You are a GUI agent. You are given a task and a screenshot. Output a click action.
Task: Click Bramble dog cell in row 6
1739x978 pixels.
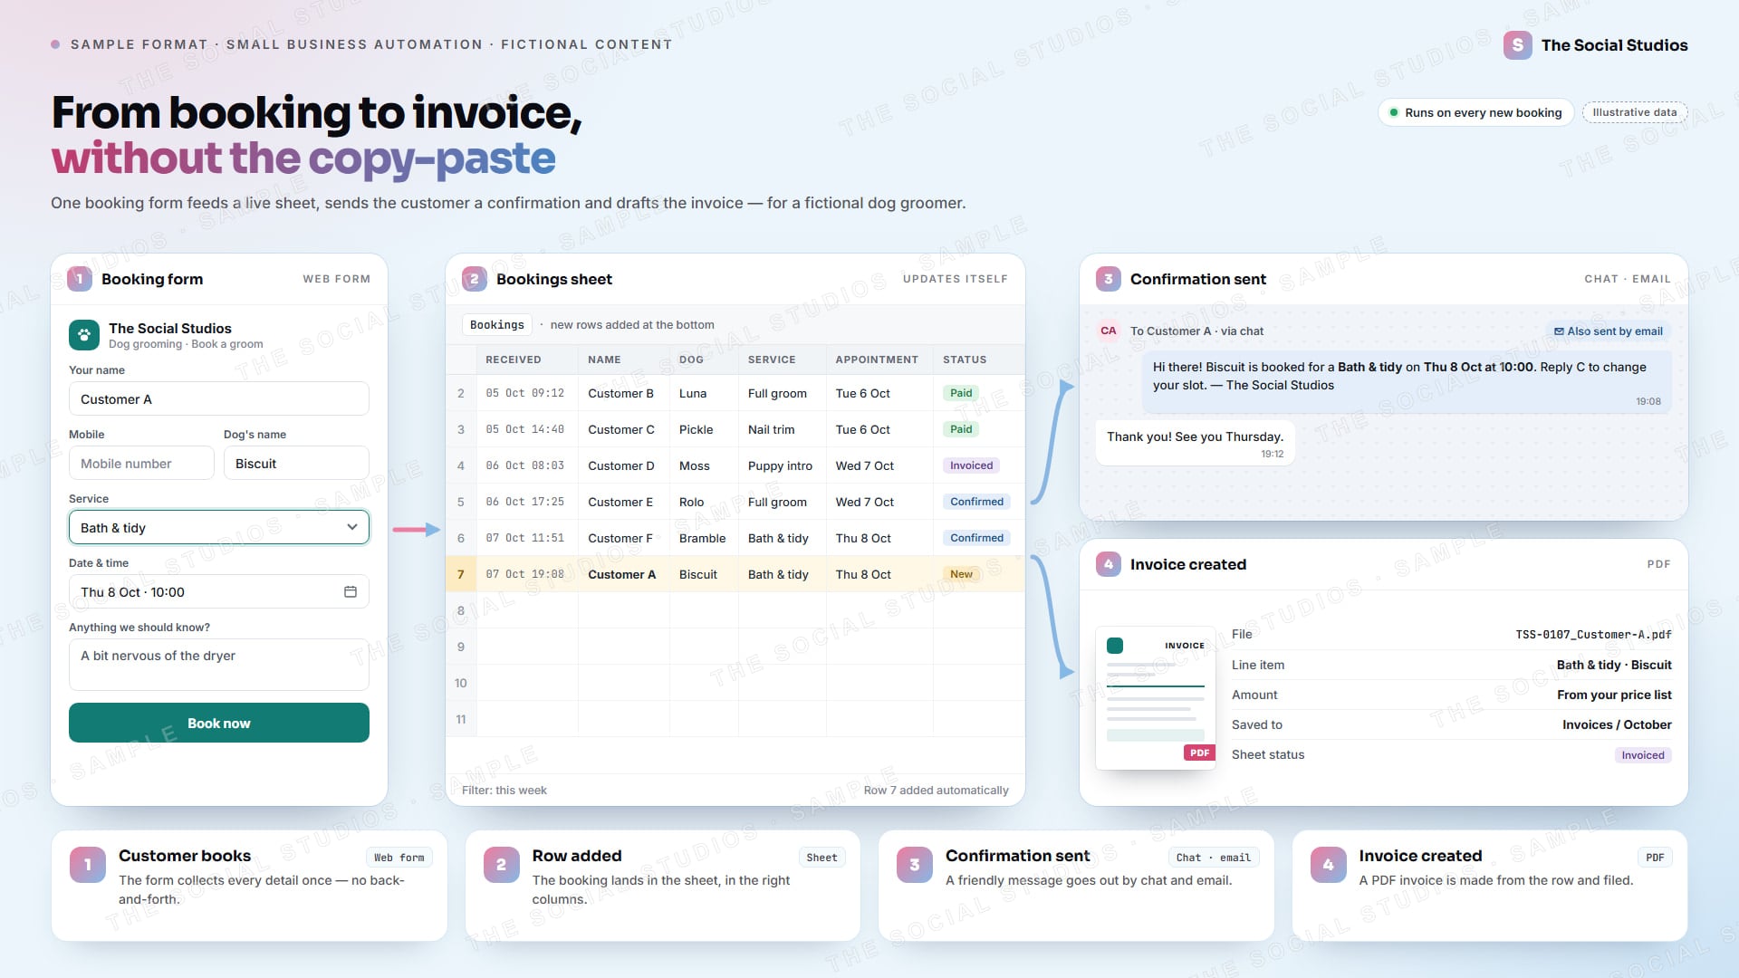click(x=702, y=538)
